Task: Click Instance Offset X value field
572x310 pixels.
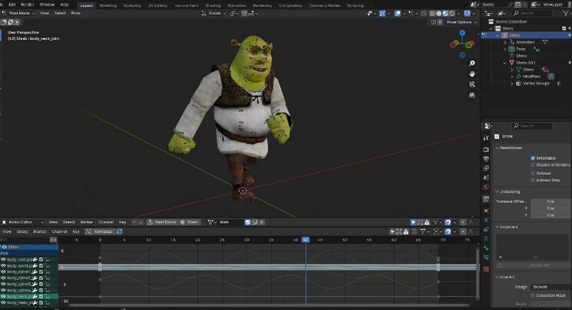Action: 550,201
